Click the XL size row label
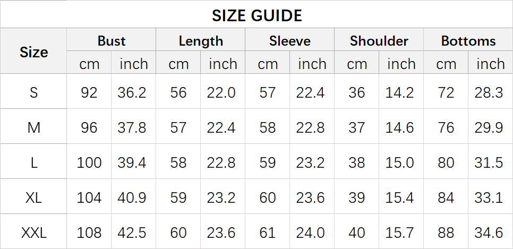The image size is (513, 249). [x=33, y=198]
